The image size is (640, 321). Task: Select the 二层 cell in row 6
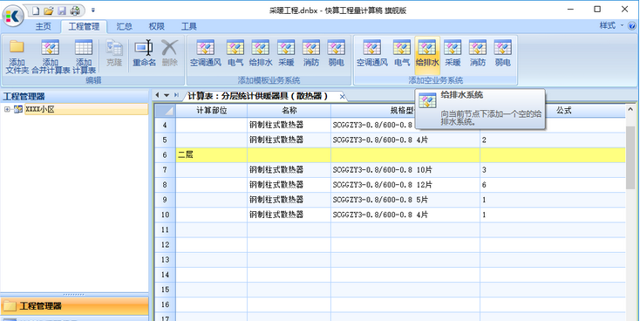point(211,154)
